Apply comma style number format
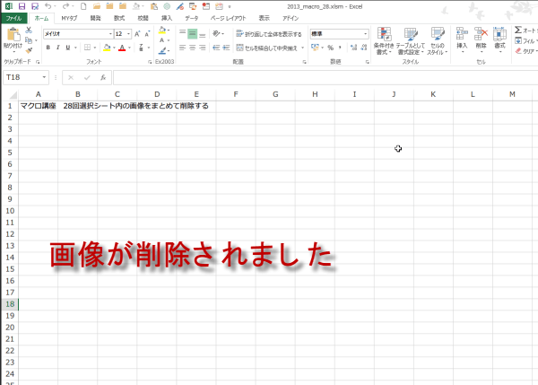 340,48
